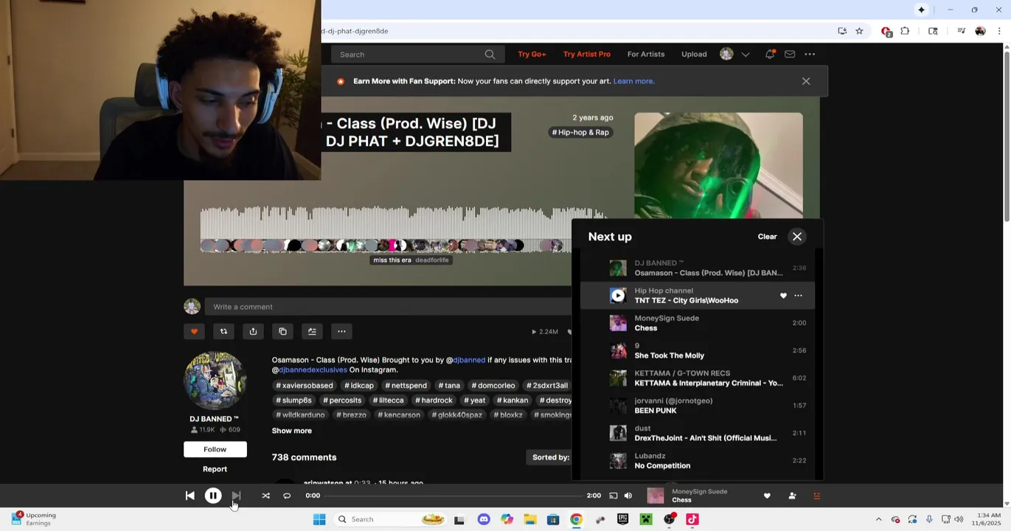Viewport: 1011px width, 531px height.
Task: Play TNT TEZ - City Girls\WooHoo in queue
Action: click(x=618, y=296)
